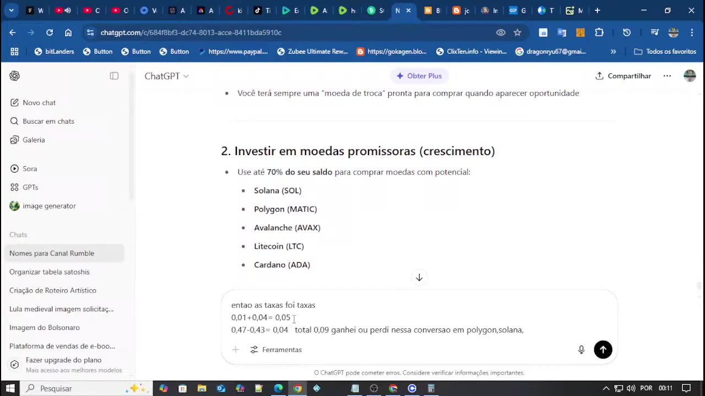
Task: Open the tab search chevron dropdown
Action: coord(11,10)
